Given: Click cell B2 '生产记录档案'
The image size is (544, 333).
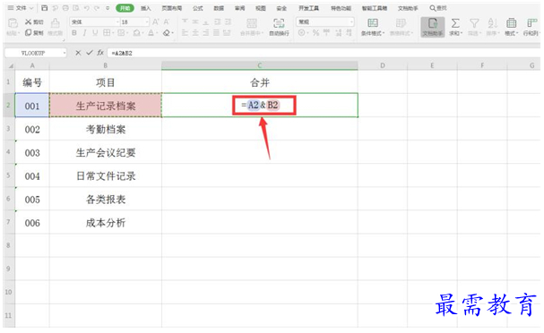Looking at the screenshot, I should (x=106, y=106).
